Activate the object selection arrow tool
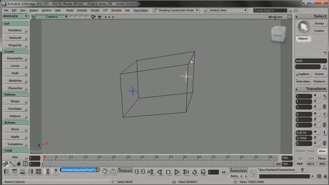This screenshot has height=185, width=329. click(303, 27)
